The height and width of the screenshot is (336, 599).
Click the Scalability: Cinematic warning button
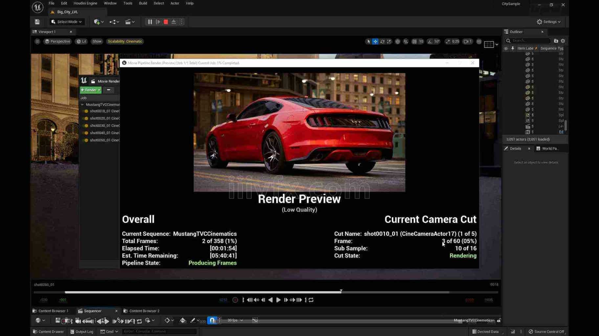pos(125,42)
